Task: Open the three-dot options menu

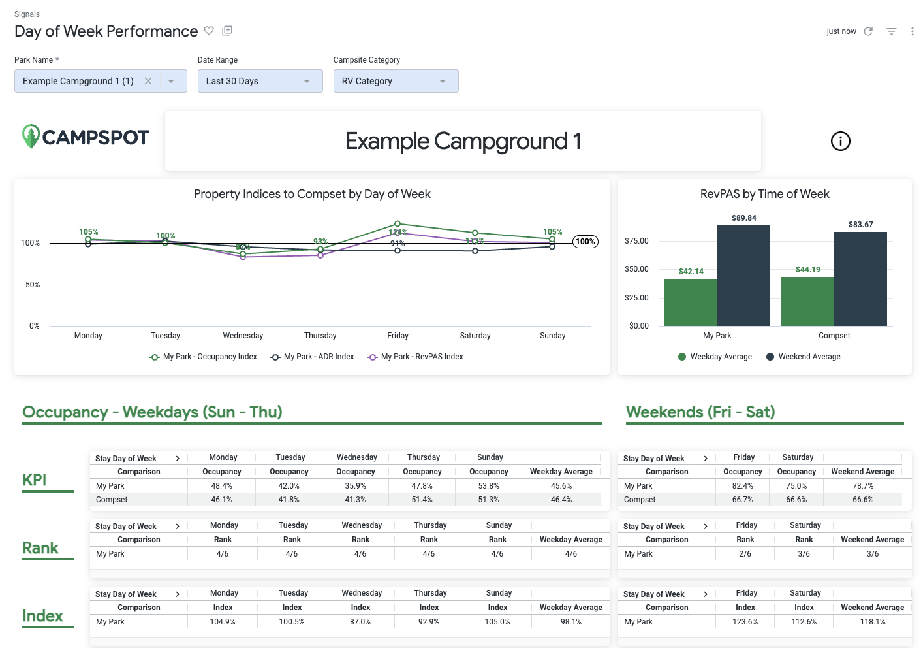Action: 912,31
